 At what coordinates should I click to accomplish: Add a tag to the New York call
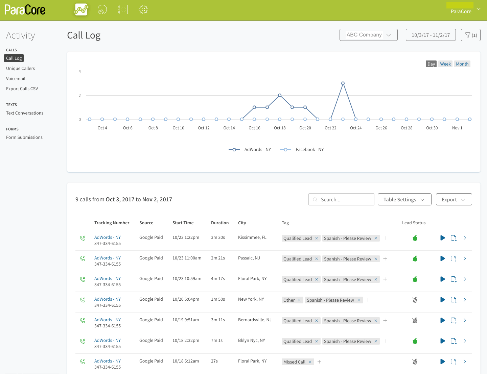pyautogui.click(x=368, y=300)
